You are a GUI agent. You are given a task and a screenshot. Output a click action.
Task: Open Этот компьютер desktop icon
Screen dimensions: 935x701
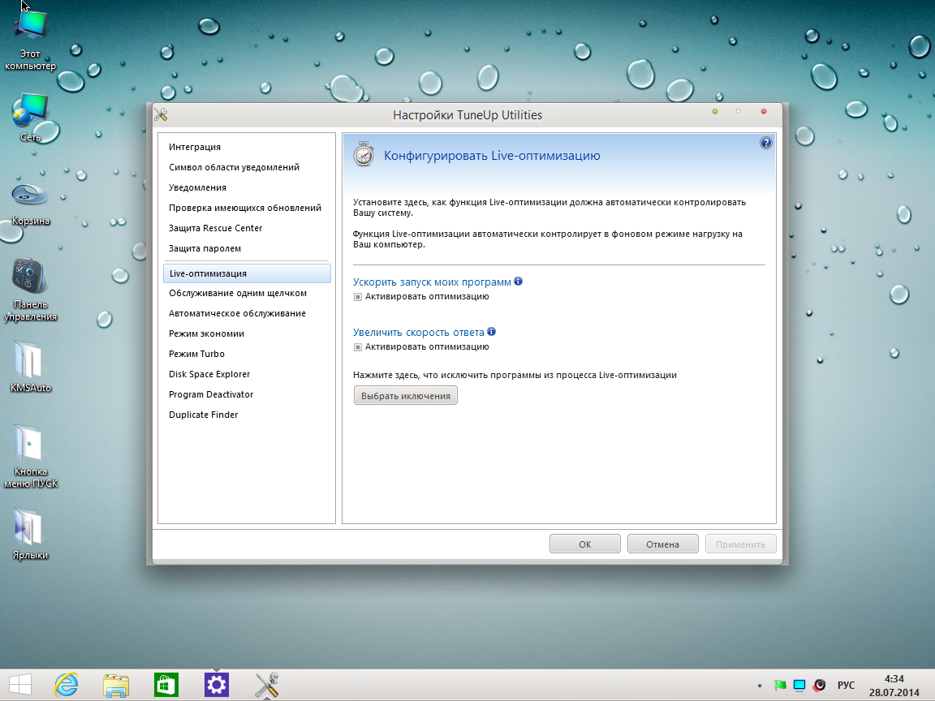pyautogui.click(x=30, y=39)
